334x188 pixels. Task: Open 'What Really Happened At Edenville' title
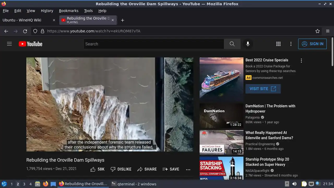269,135
